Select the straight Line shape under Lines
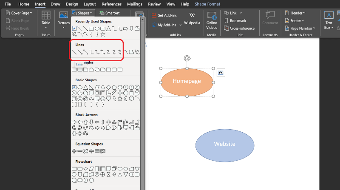The width and height of the screenshot is (340, 190). click(74, 52)
